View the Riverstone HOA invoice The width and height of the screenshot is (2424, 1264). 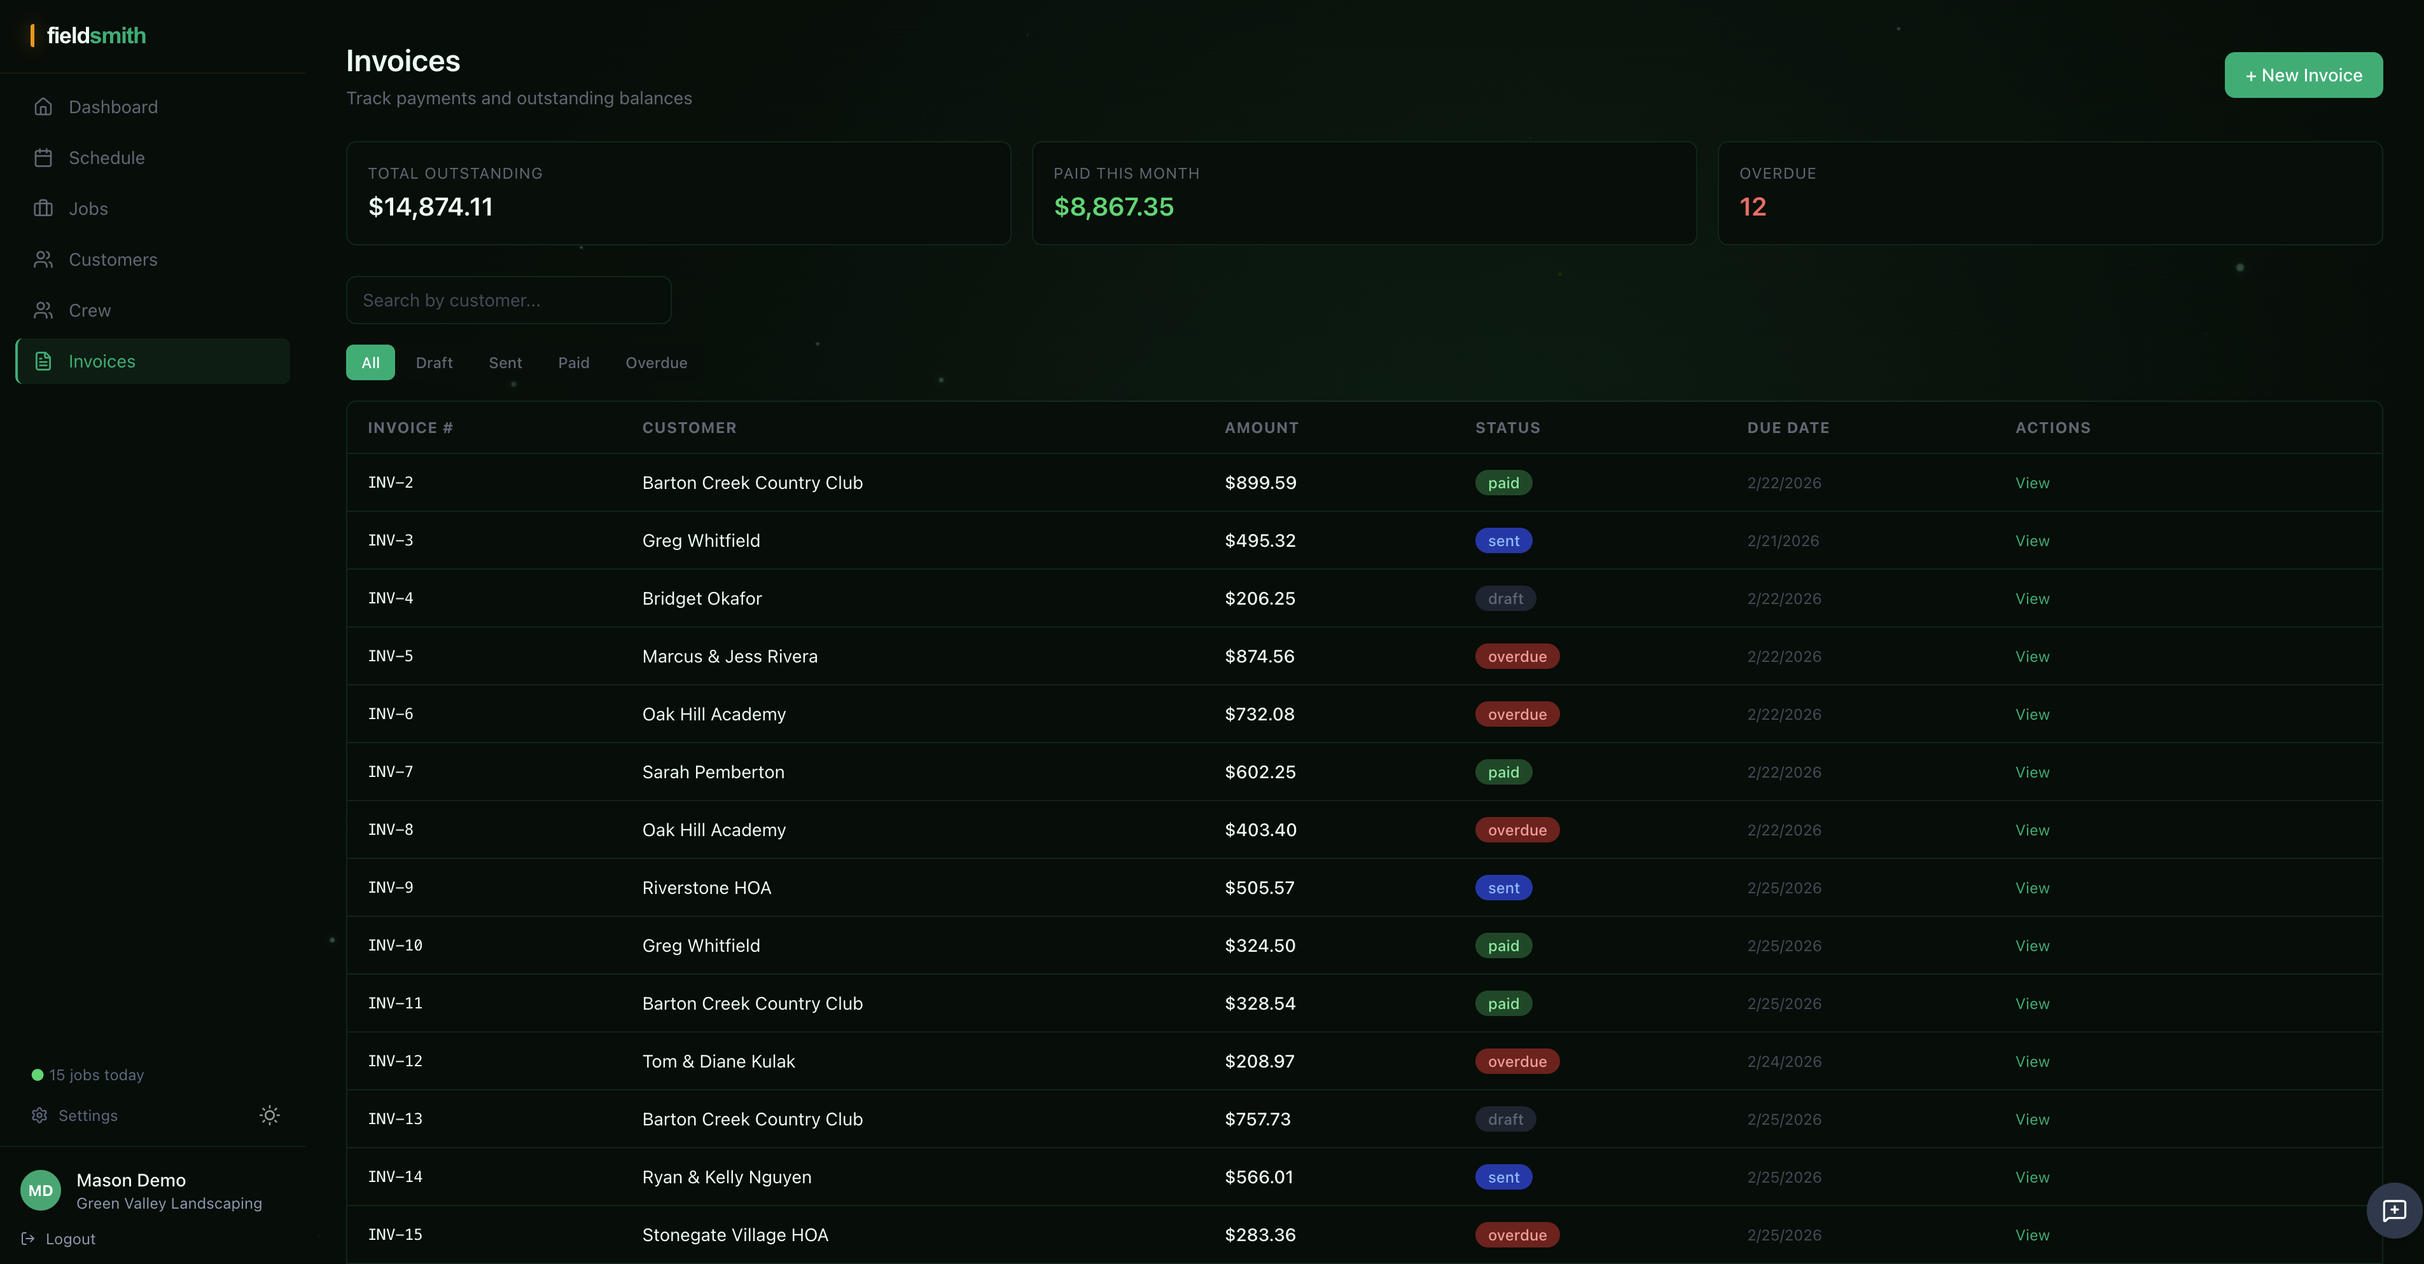click(2033, 888)
